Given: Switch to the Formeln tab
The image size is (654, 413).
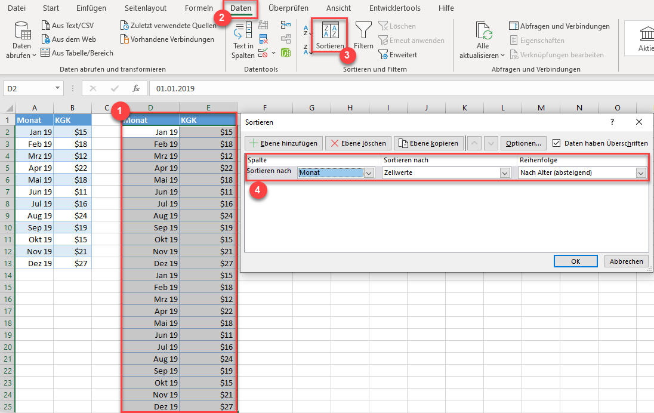Looking at the screenshot, I should (x=199, y=8).
